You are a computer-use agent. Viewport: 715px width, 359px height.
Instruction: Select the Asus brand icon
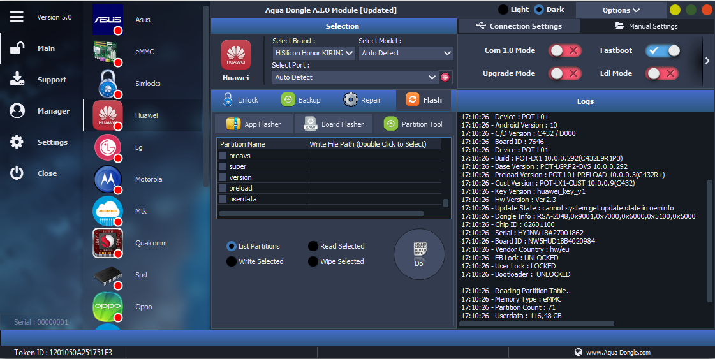click(x=108, y=20)
